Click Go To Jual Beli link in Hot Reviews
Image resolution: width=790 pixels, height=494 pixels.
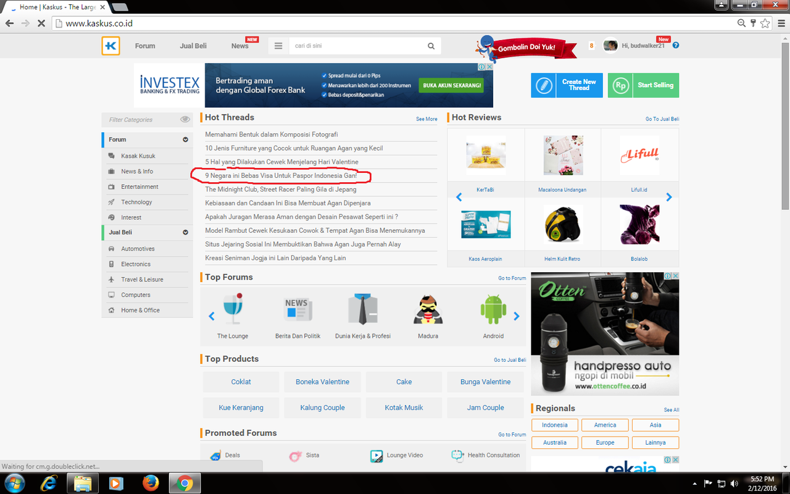662,119
